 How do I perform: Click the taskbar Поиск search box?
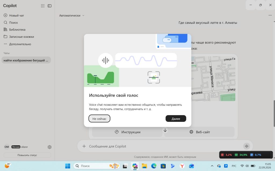(x=96, y=166)
